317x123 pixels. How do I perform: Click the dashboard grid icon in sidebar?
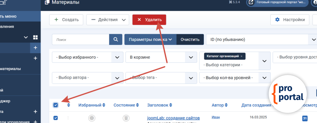[x=35, y=37]
